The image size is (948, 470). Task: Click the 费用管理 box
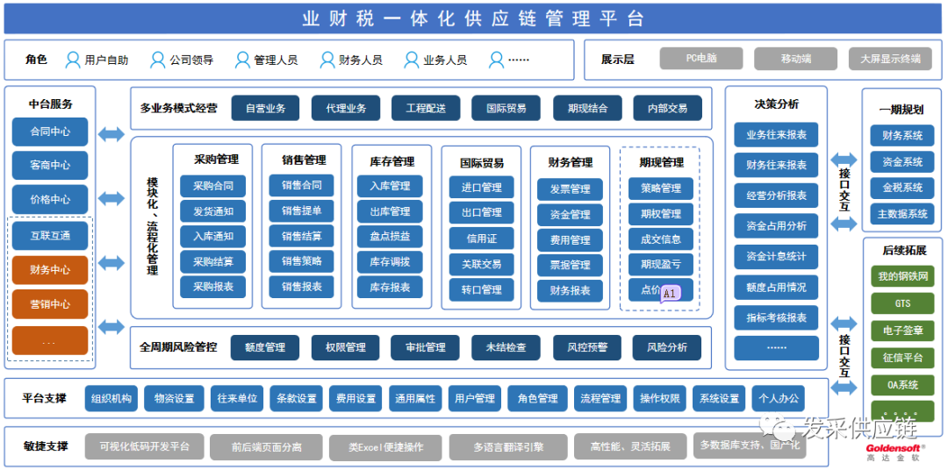[x=571, y=240]
